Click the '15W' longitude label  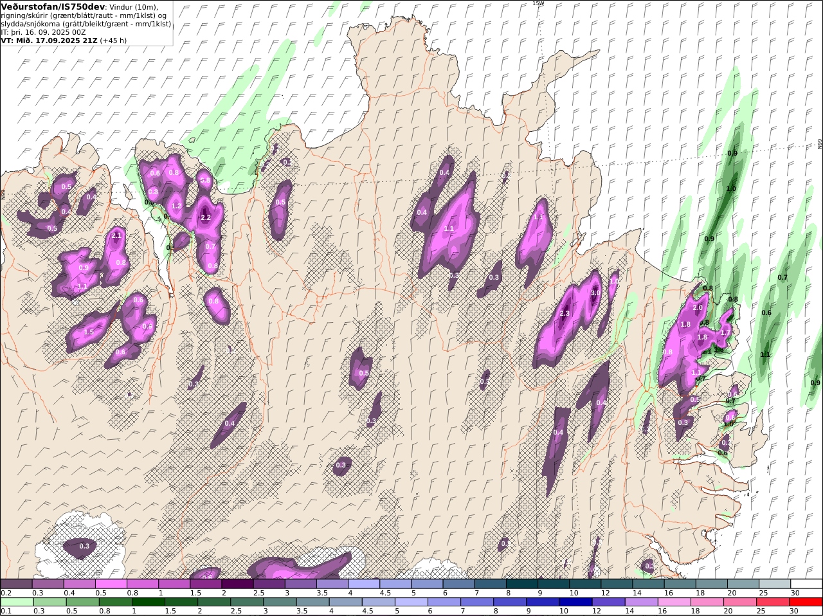[x=538, y=3]
